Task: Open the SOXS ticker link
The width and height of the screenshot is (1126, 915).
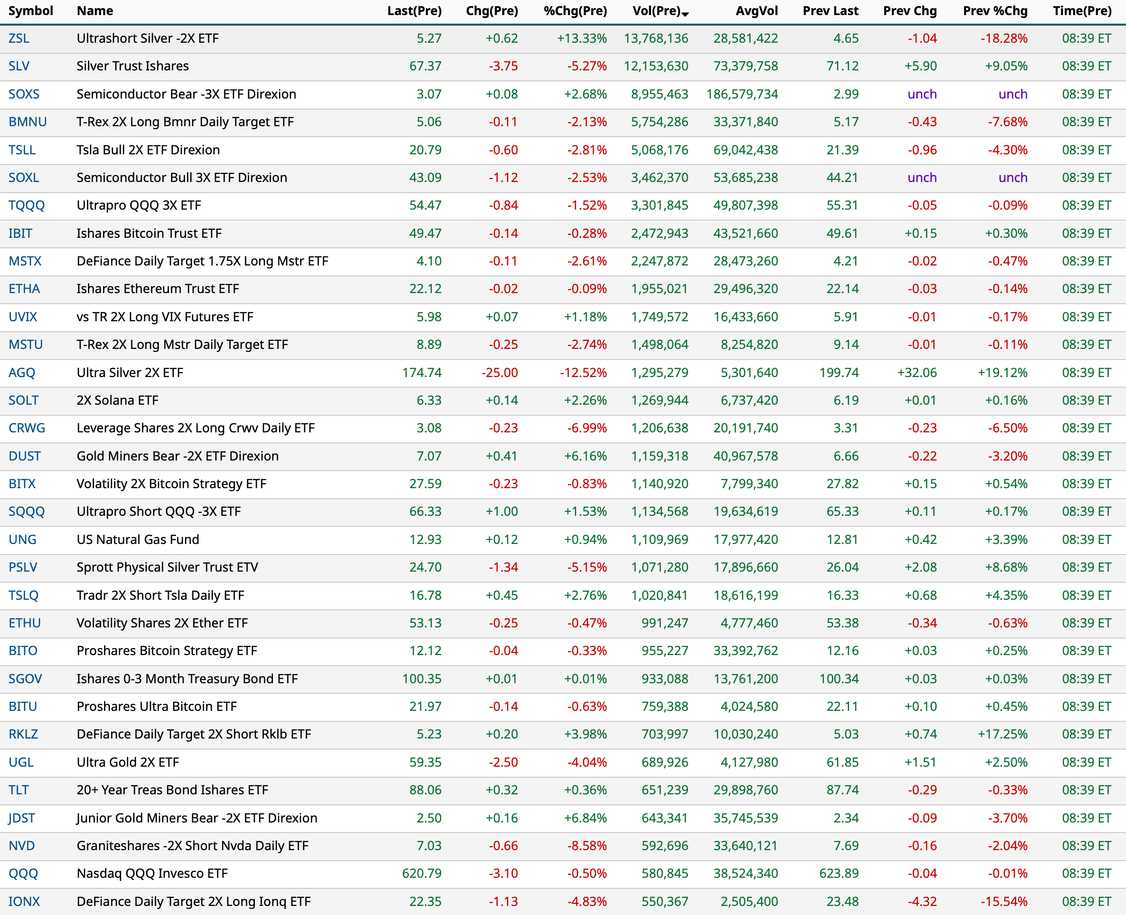Action: tap(24, 94)
